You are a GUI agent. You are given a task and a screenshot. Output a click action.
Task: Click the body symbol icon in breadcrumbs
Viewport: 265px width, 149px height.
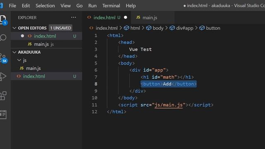(149, 28)
